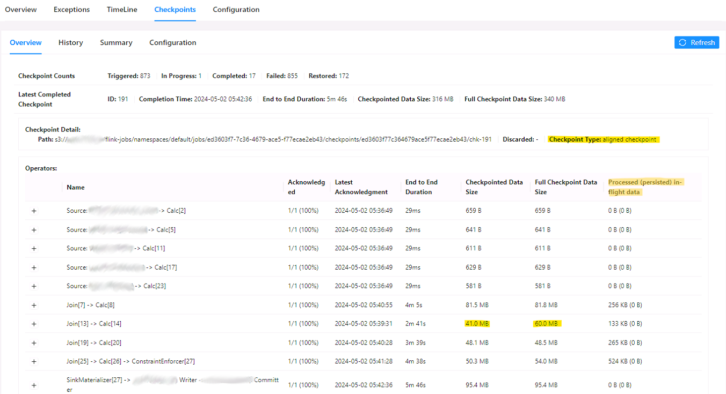This screenshot has height=394, width=726.
Task: Click the Triggered: 873 count
Action: tap(129, 76)
